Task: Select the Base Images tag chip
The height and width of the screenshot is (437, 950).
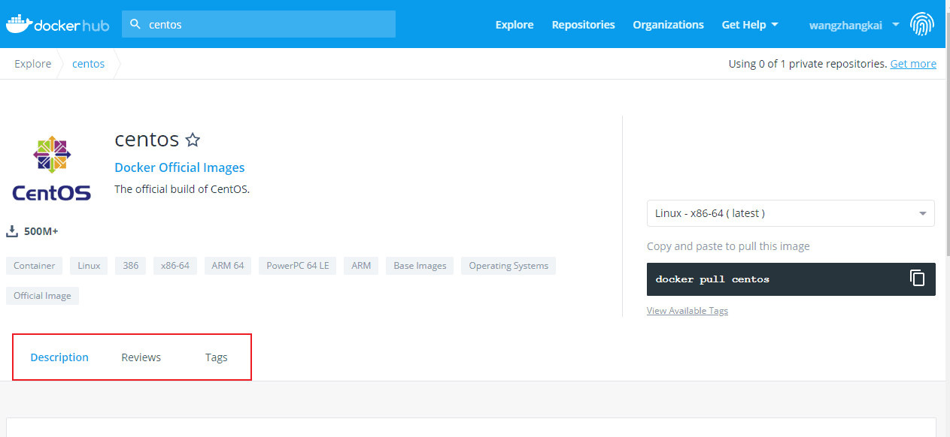Action: tap(420, 266)
